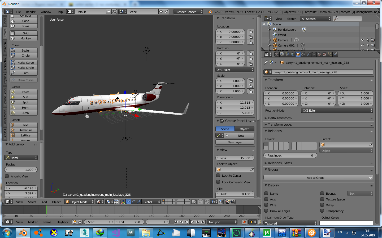Add a Sun lamp
The height and width of the screenshot is (238, 382).
tap(24, 97)
